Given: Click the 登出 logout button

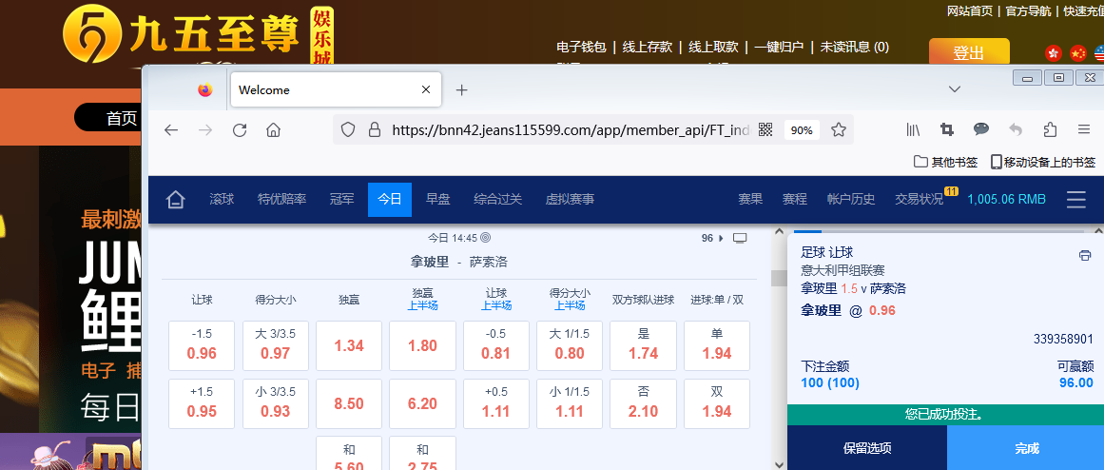Looking at the screenshot, I should pos(968,52).
